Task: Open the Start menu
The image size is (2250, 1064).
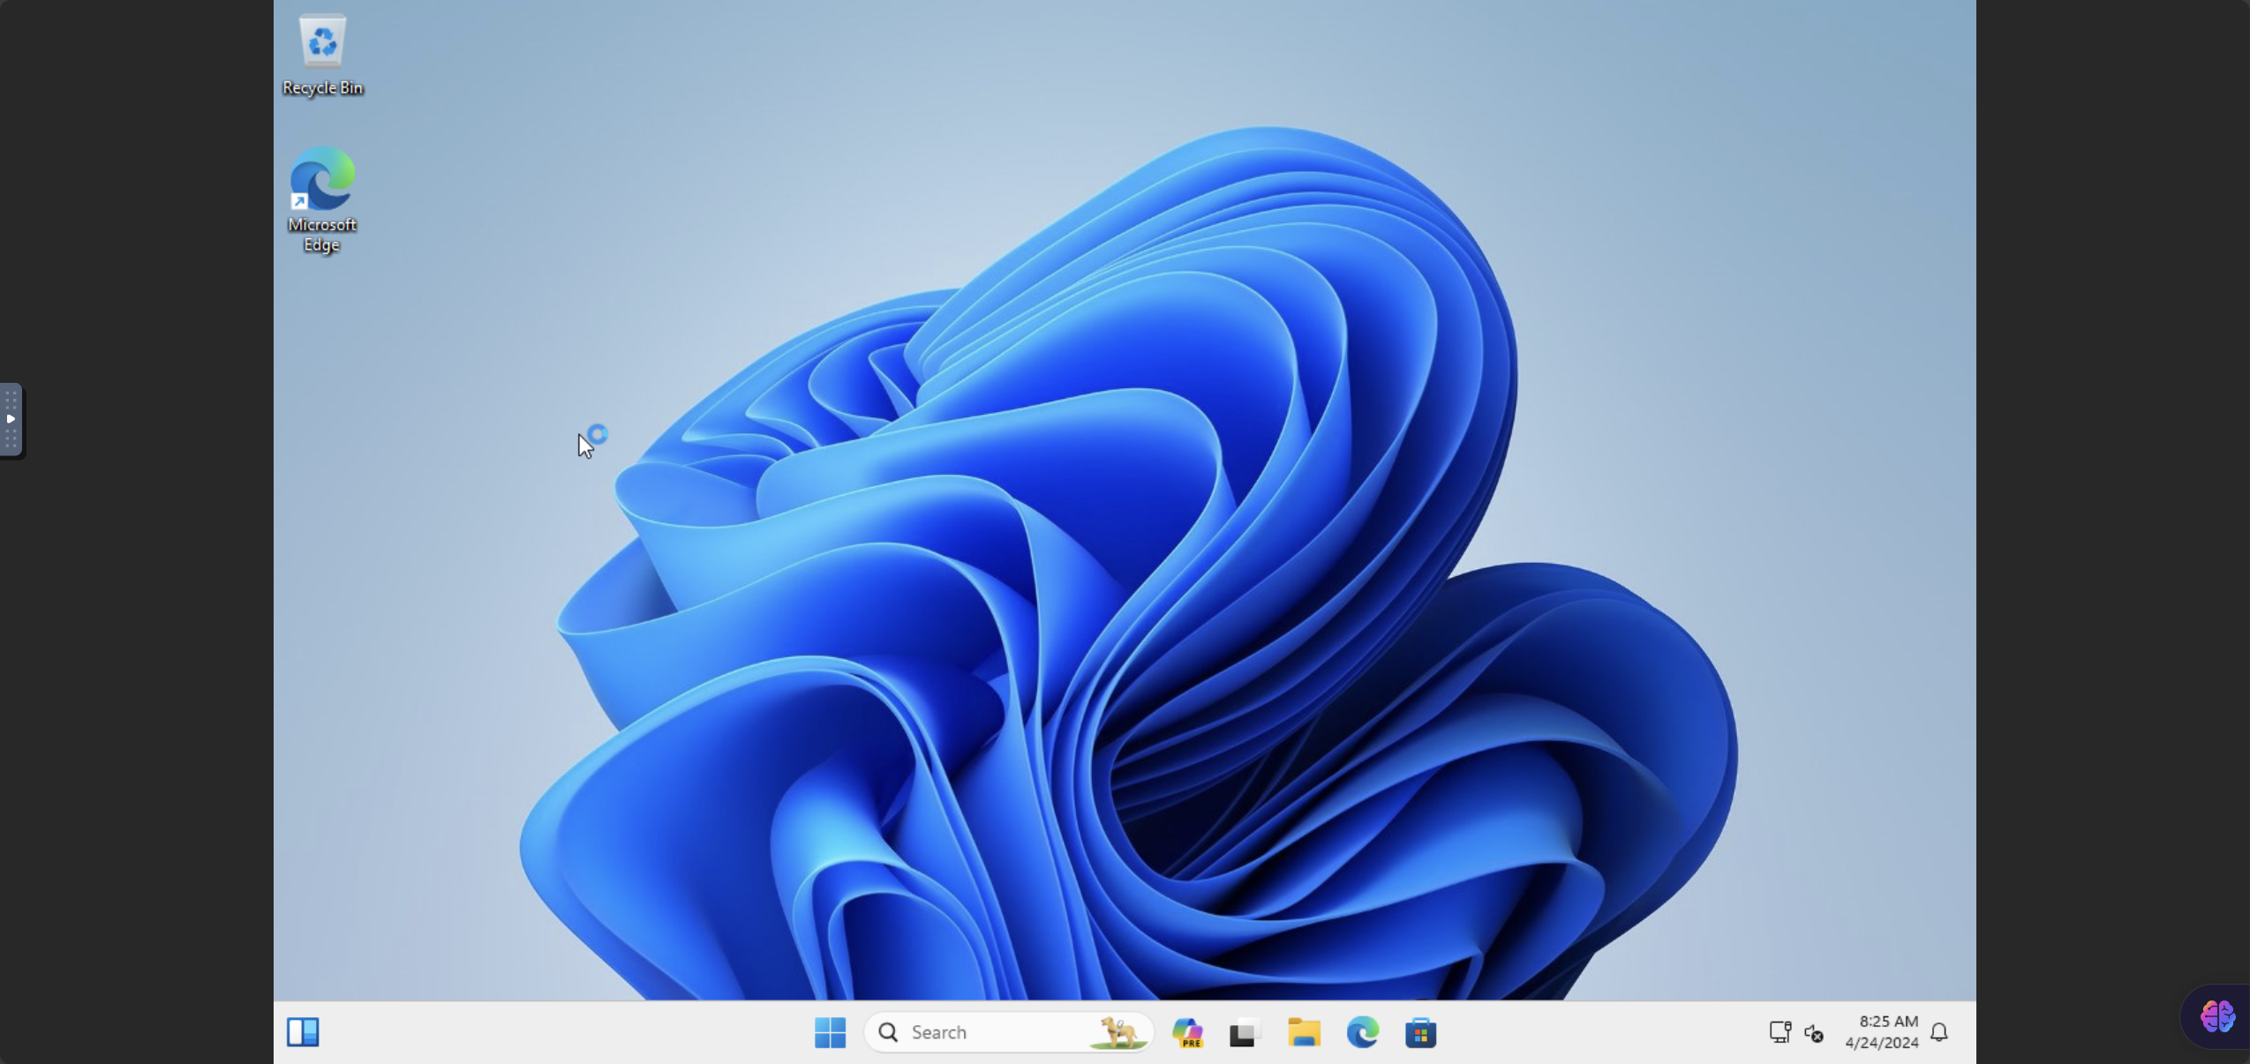Action: point(828,1031)
